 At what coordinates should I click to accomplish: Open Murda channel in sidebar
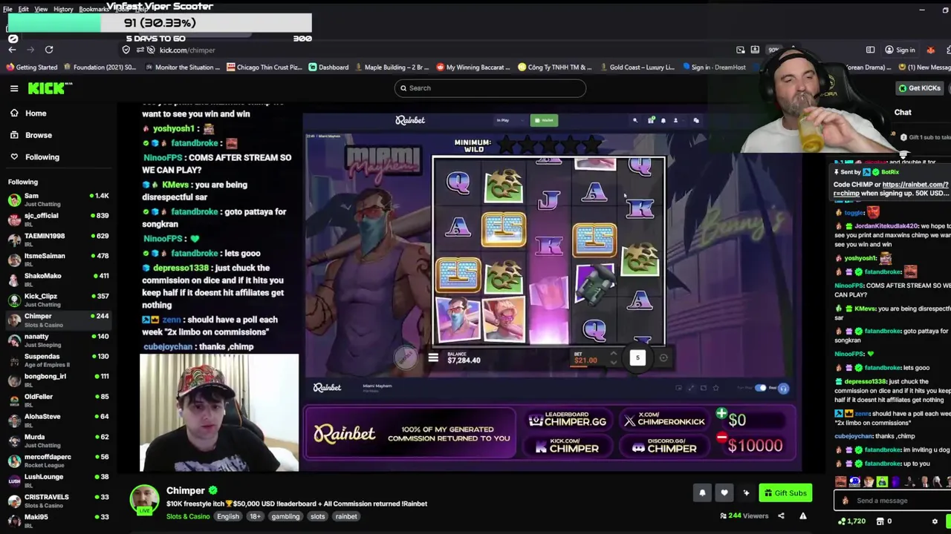(58, 441)
